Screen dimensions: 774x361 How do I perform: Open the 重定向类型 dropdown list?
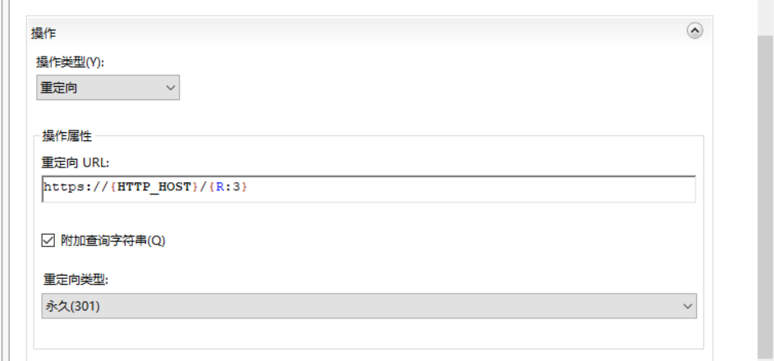[x=369, y=306]
